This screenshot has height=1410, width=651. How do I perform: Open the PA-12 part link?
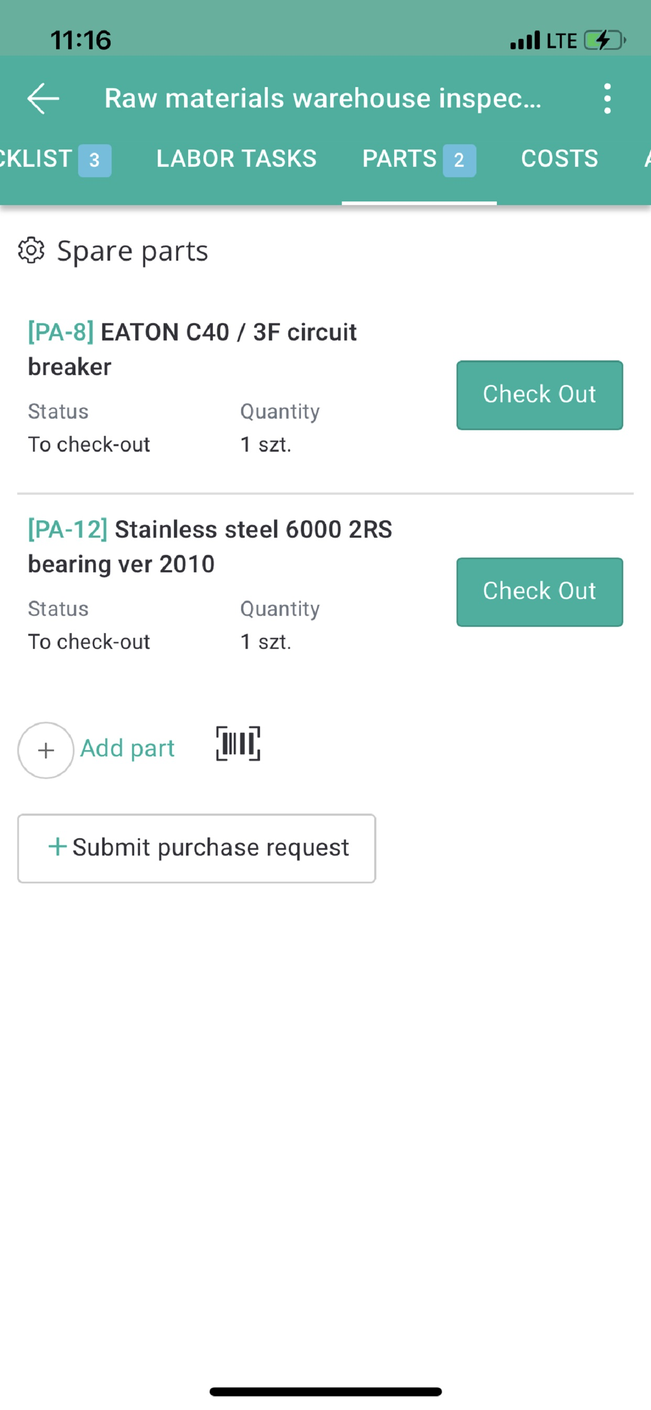point(68,529)
